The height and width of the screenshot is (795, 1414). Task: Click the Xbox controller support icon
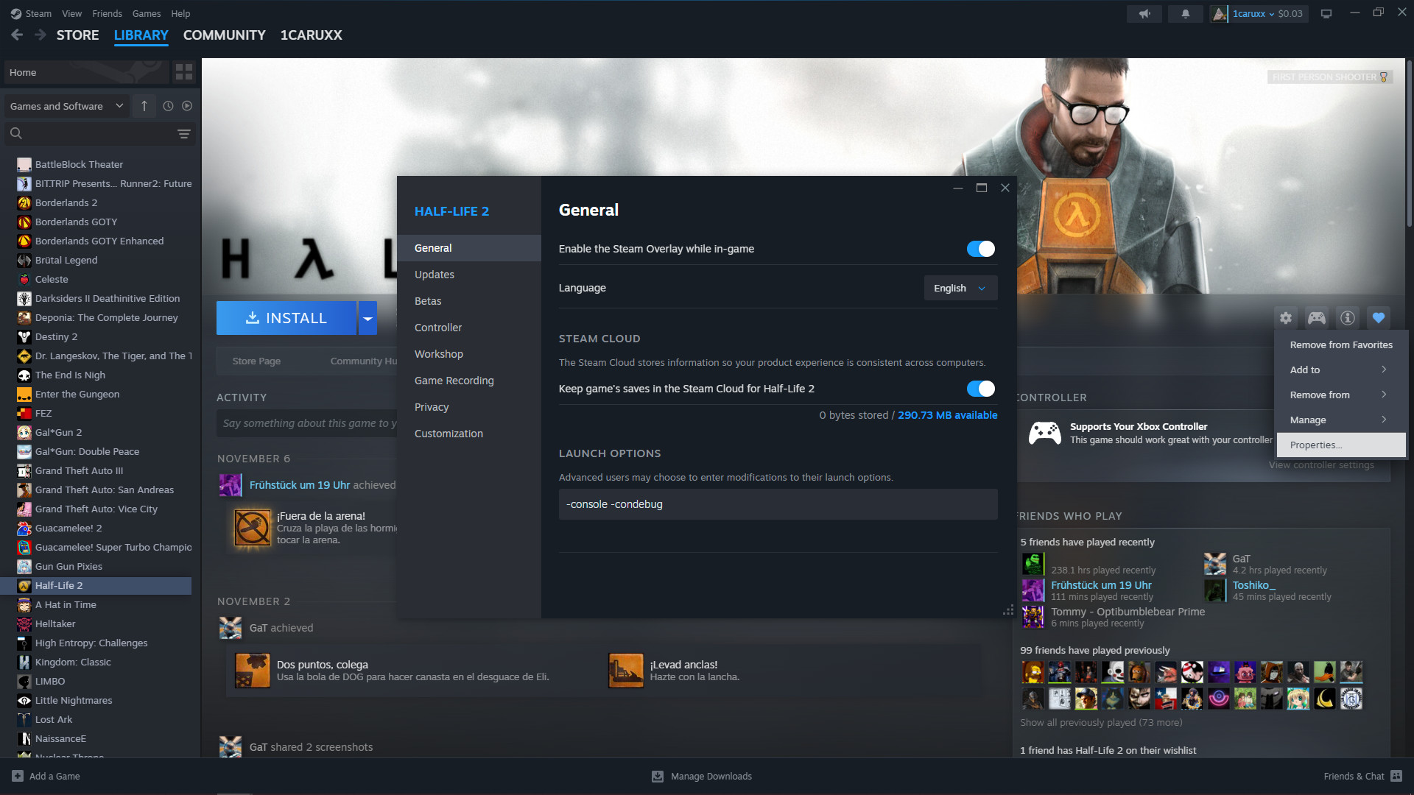point(1044,433)
